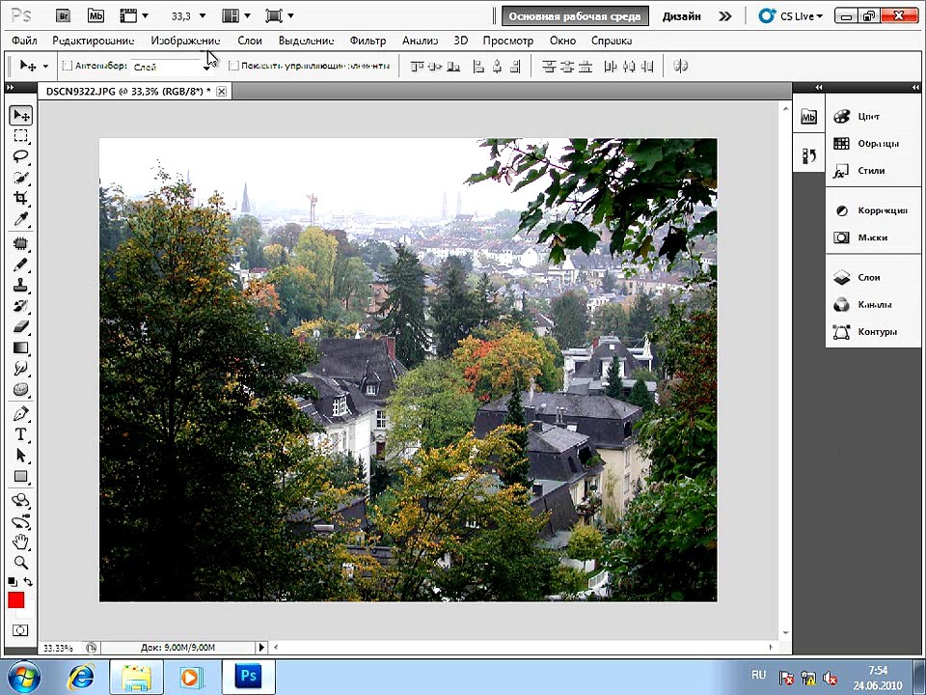Image resolution: width=926 pixels, height=695 pixels.
Task: Open the Изображение menu
Action: (185, 41)
